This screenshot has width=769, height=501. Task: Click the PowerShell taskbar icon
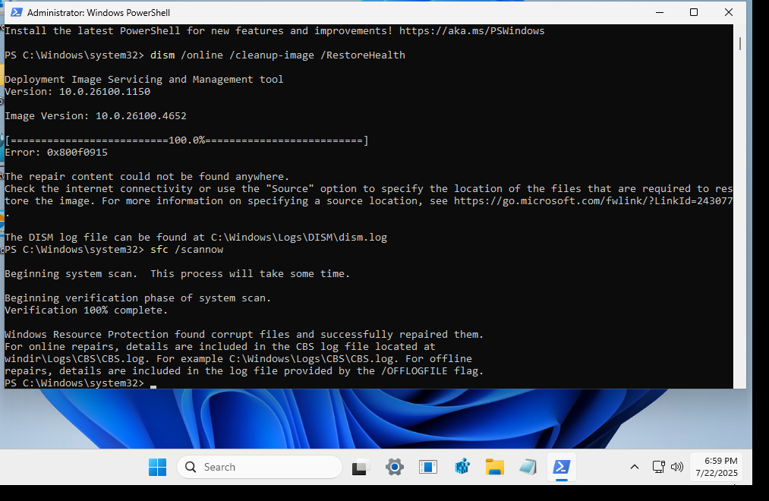click(x=562, y=467)
